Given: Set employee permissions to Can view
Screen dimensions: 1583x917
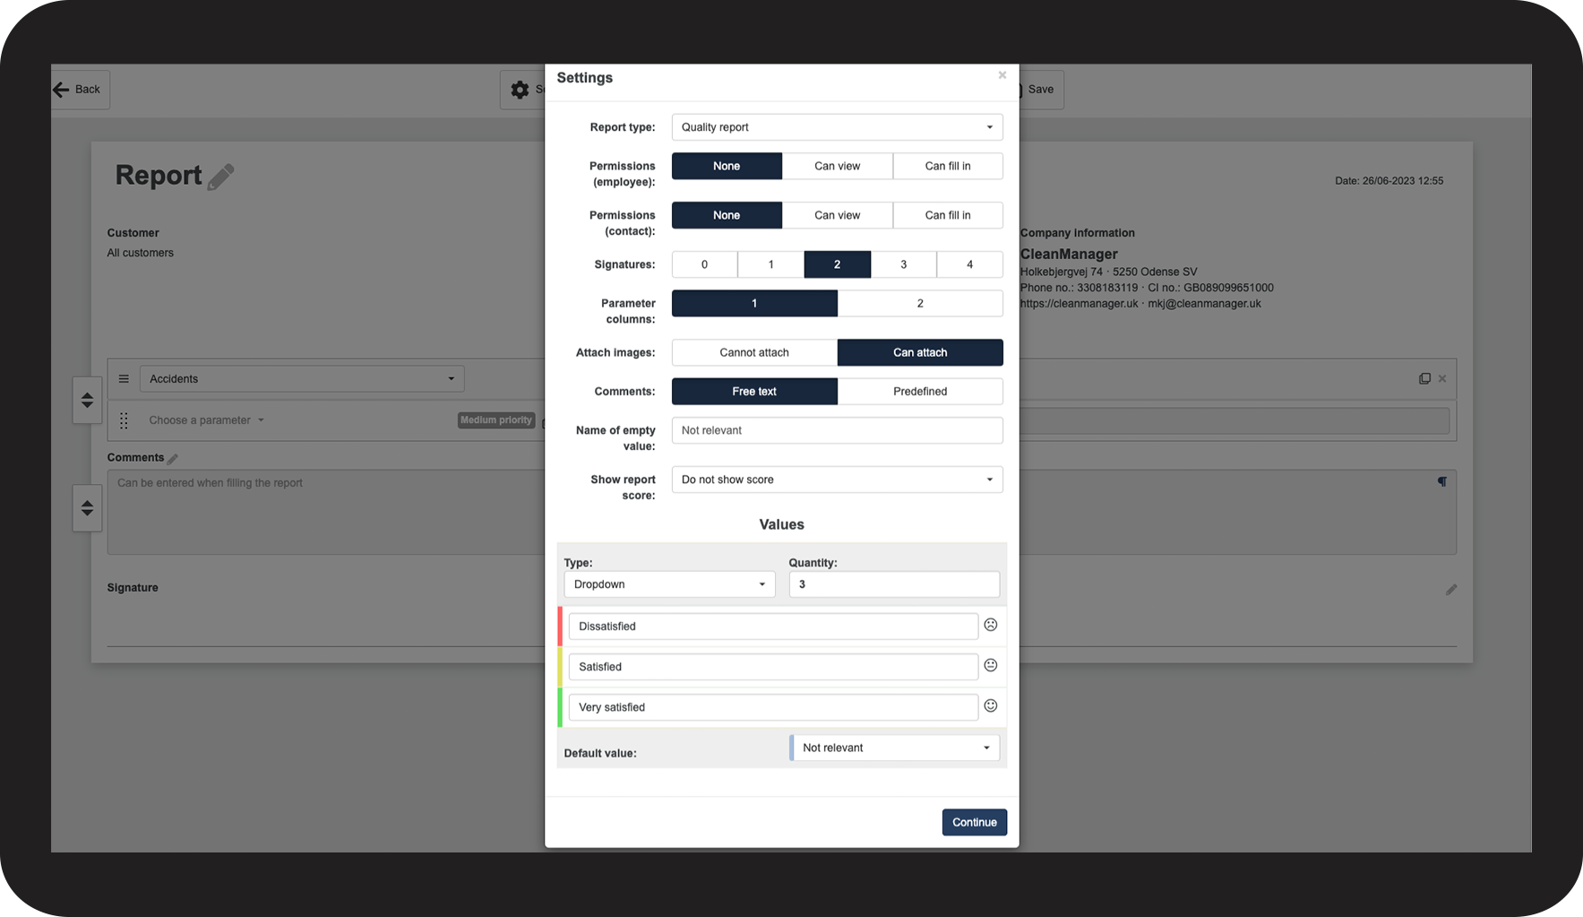Looking at the screenshot, I should [x=837, y=166].
